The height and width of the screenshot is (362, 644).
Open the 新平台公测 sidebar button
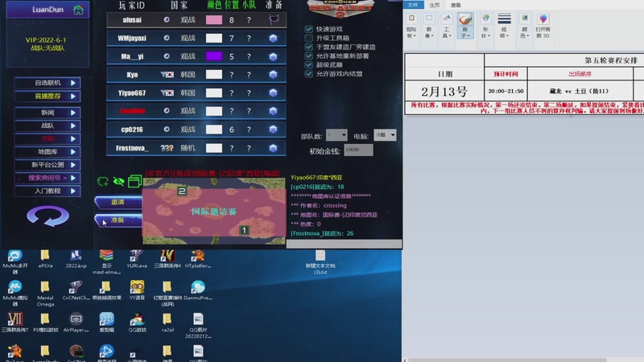tap(47, 165)
